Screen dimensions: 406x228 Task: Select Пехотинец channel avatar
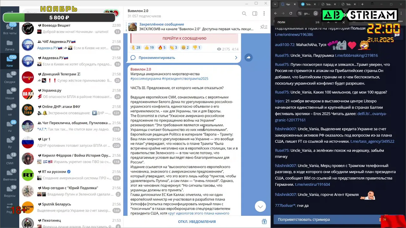[x=28, y=223]
